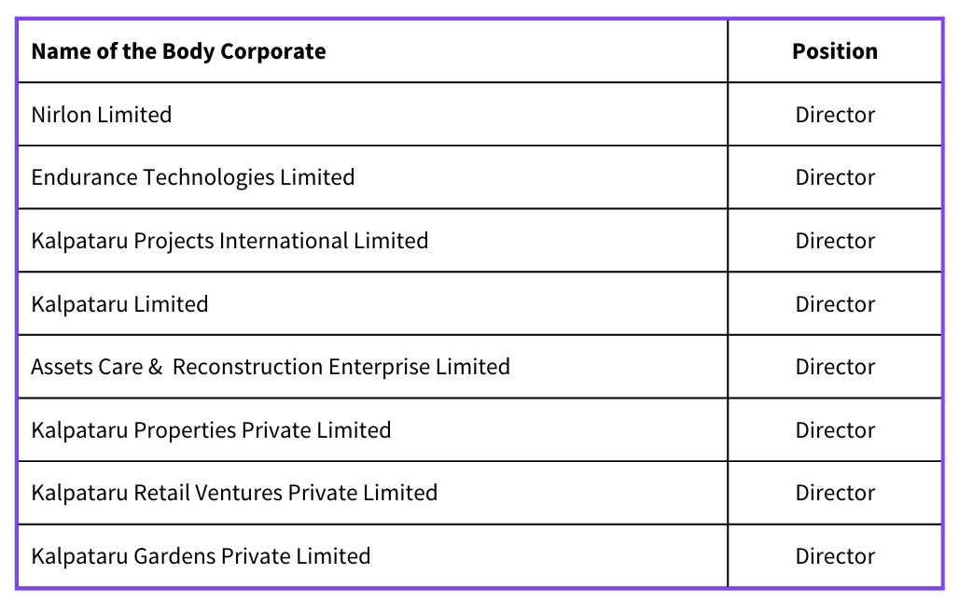Click Kalpataru Projects International Limited text
This screenshot has height=616, width=959.
[229, 241]
